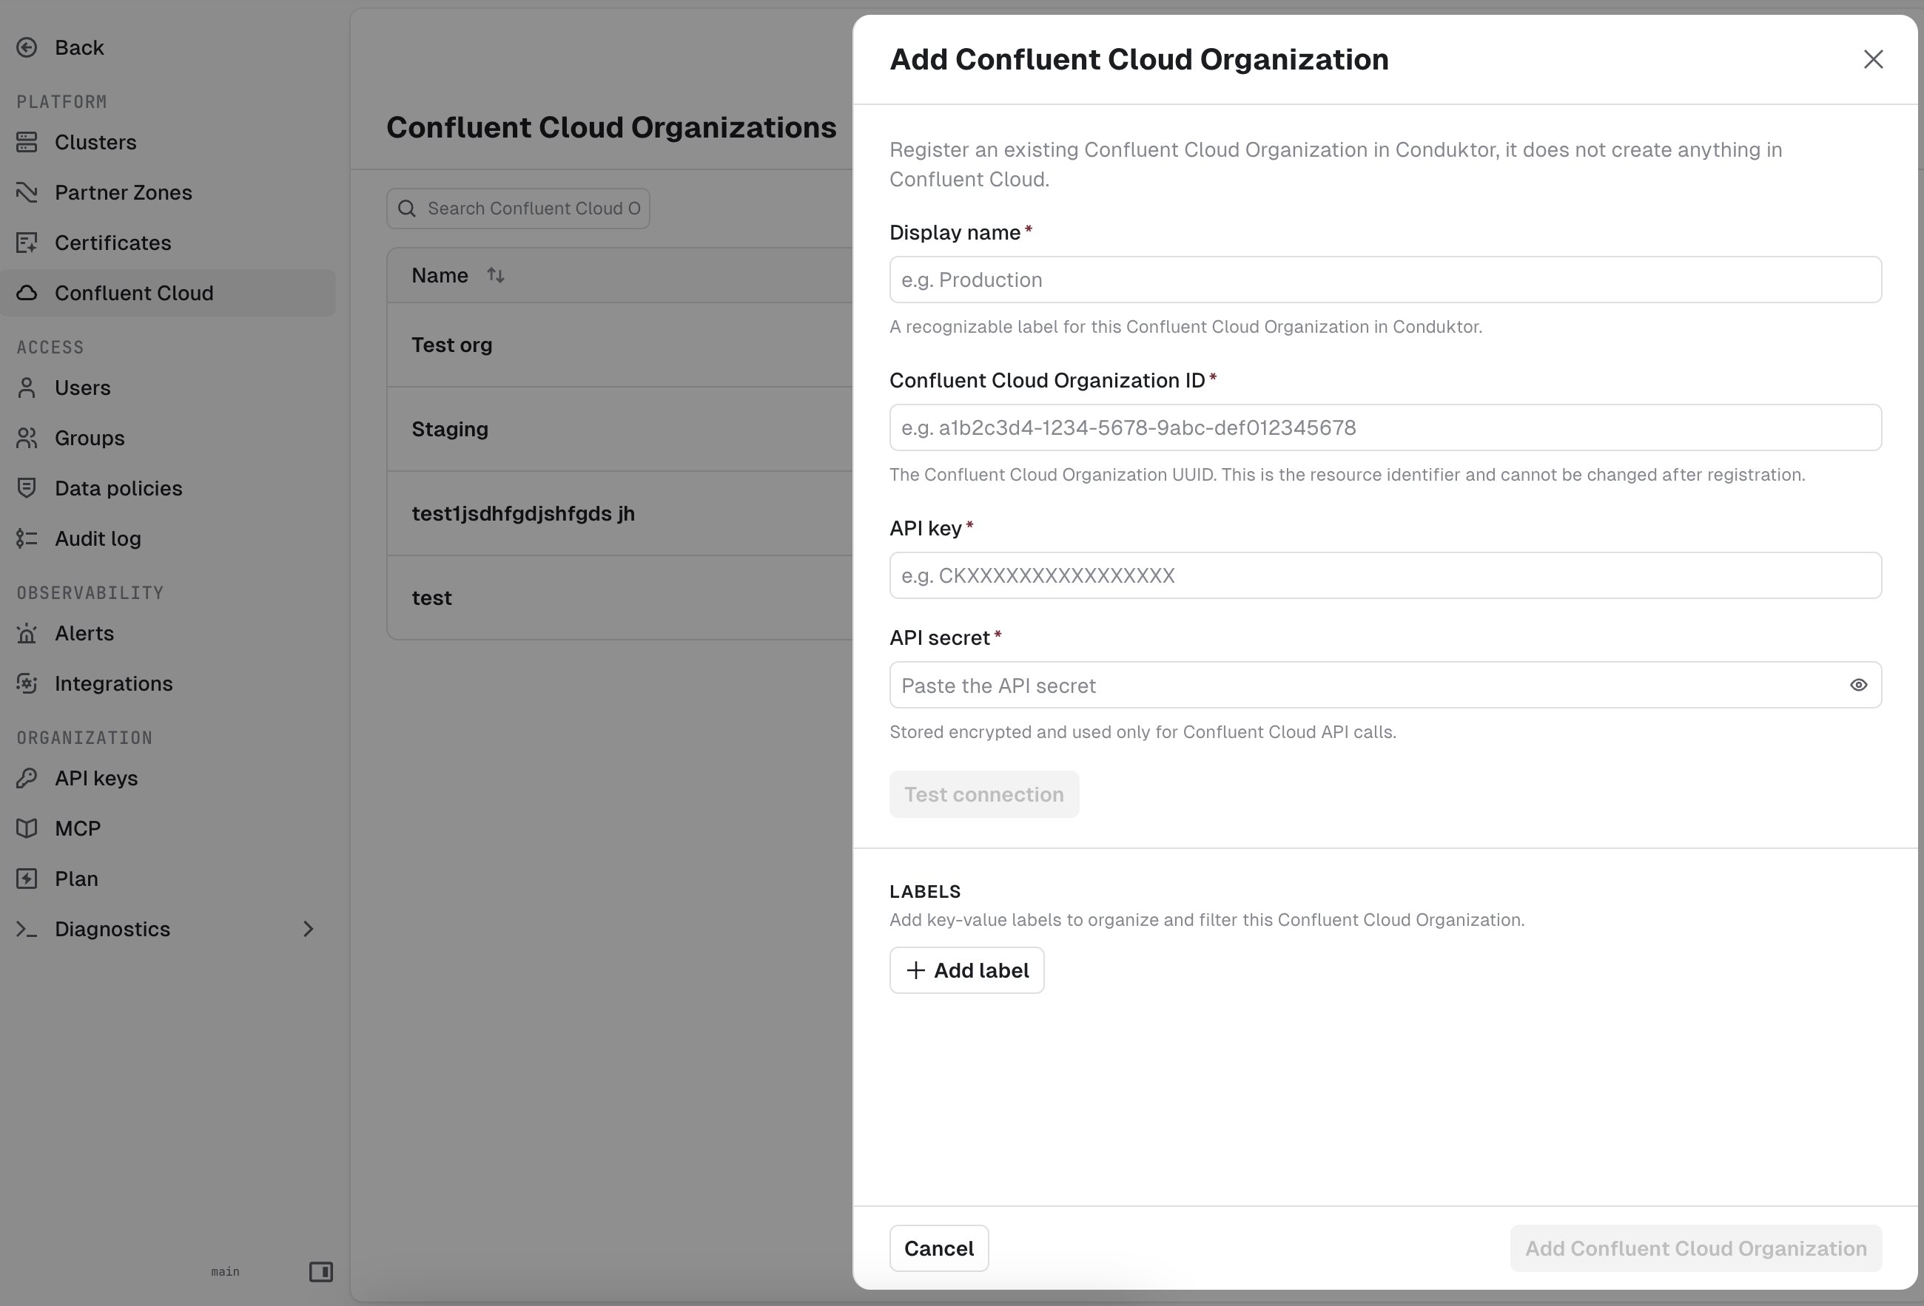
Task: Focus the API key field
Action: [1385, 575]
